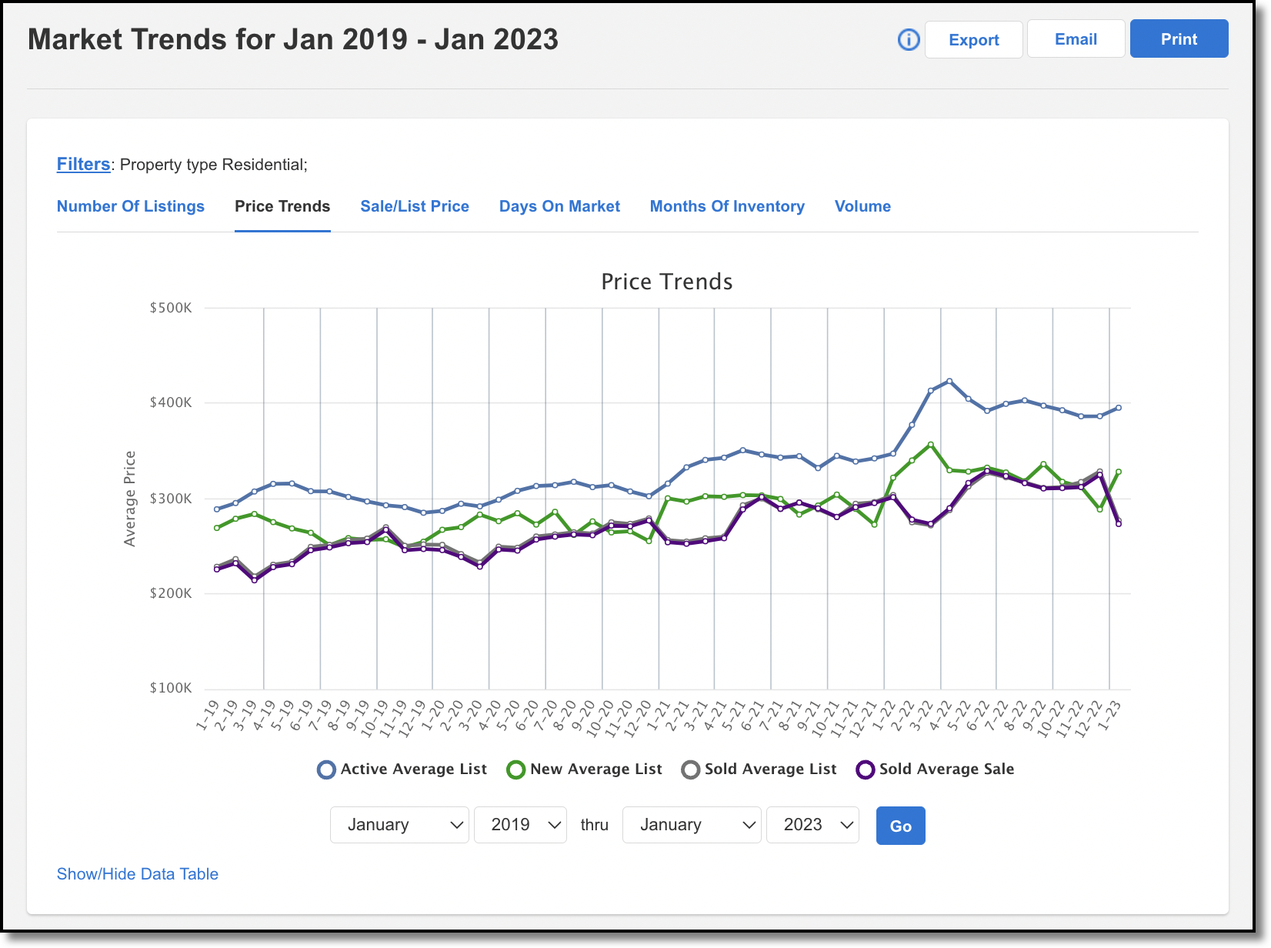Switch to Number Of Listings tab
This screenshot has height=948, width=1271.
pyautogui.click(x=131, y=206)
